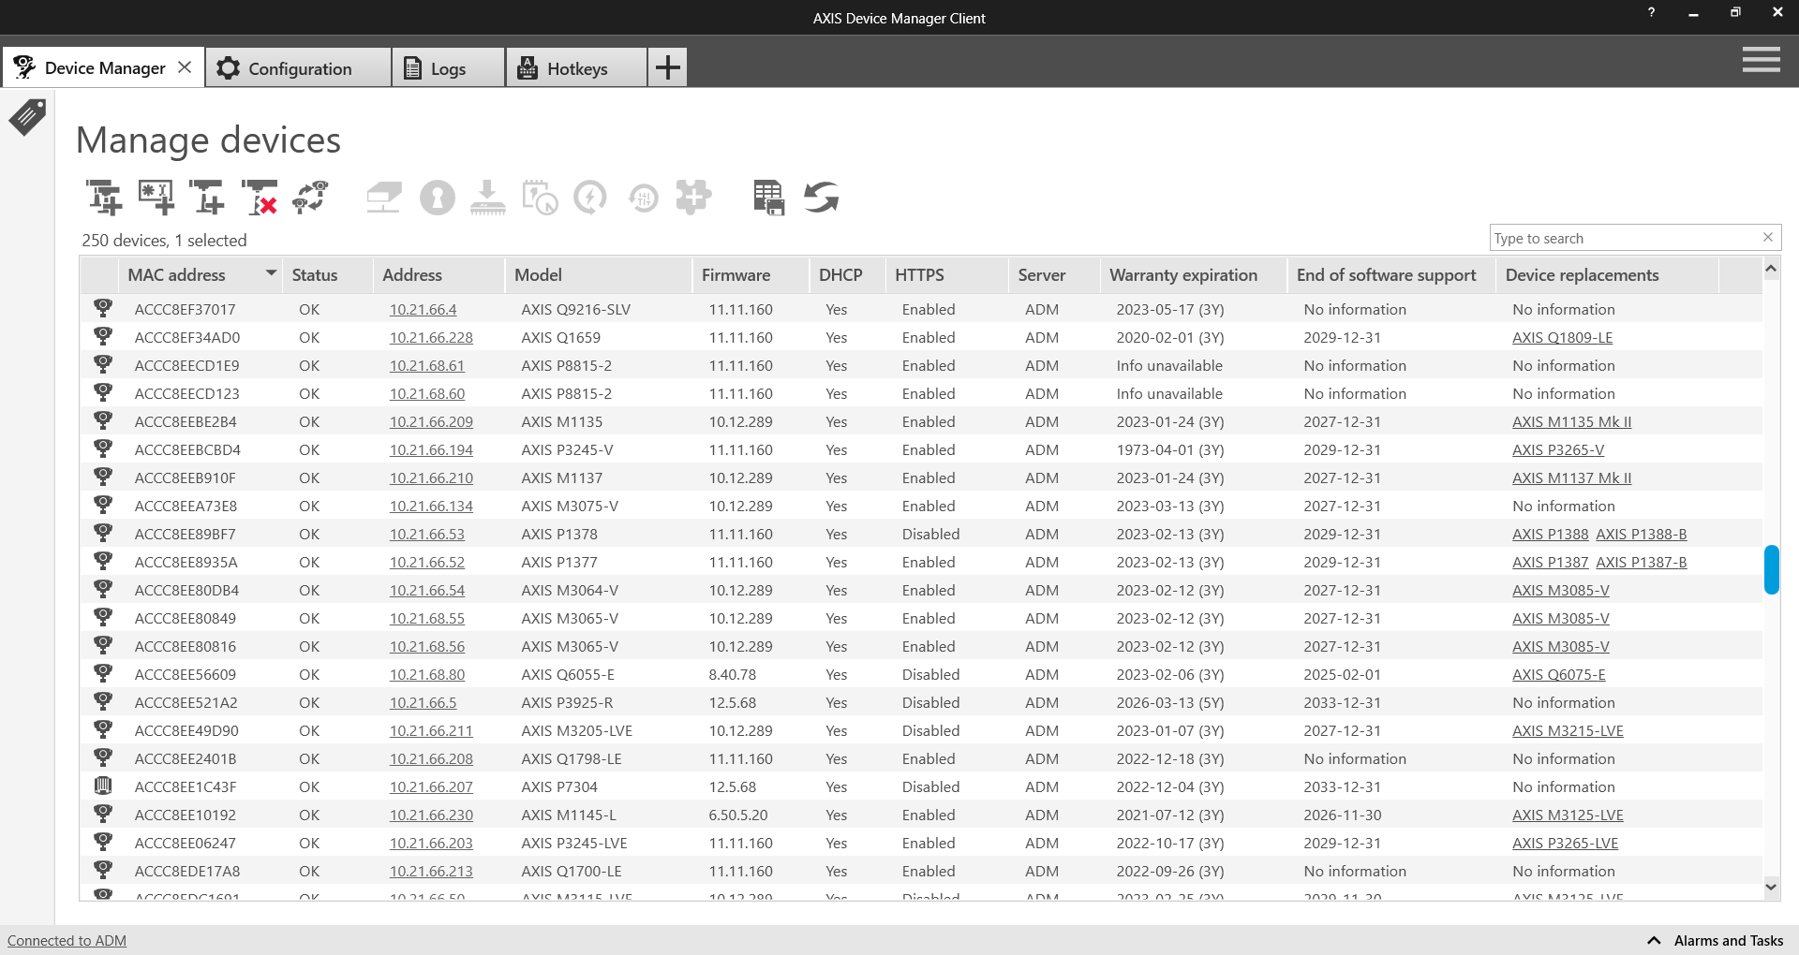Click the enter device credentials icon
This screenshot has height=955, width=1799.
(156, 198)
